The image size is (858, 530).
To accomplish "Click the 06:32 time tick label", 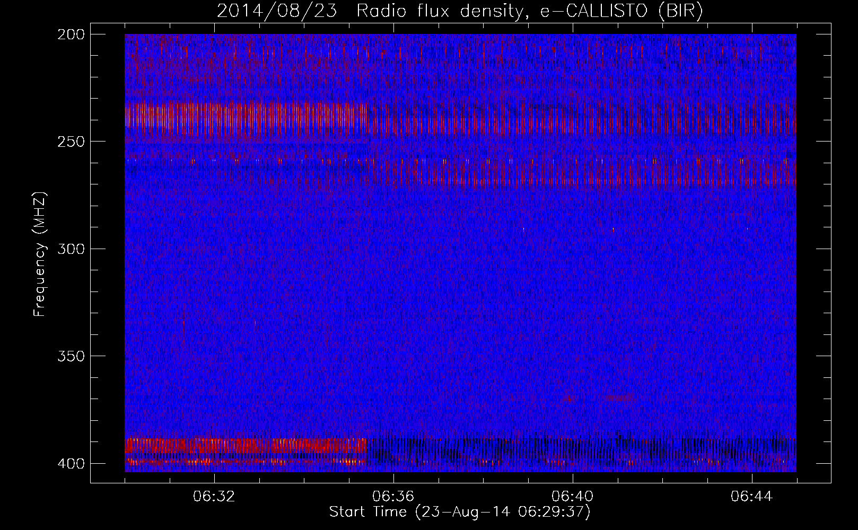I will pos(214,497).
